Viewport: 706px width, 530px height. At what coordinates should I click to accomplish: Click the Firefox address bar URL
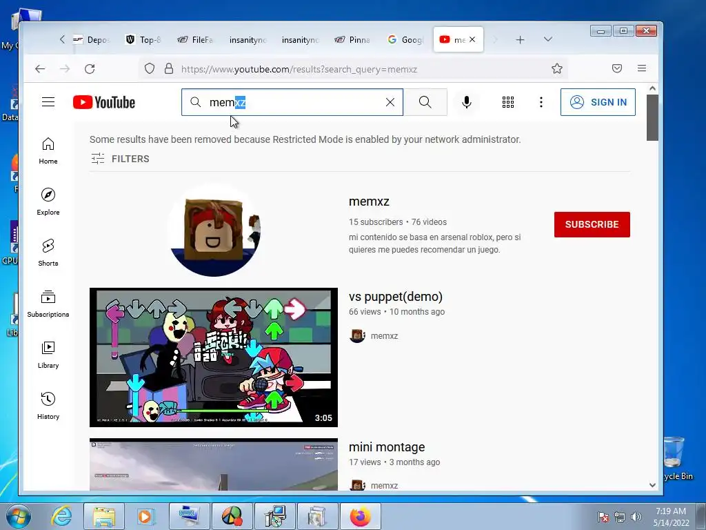tap(299, 69)
